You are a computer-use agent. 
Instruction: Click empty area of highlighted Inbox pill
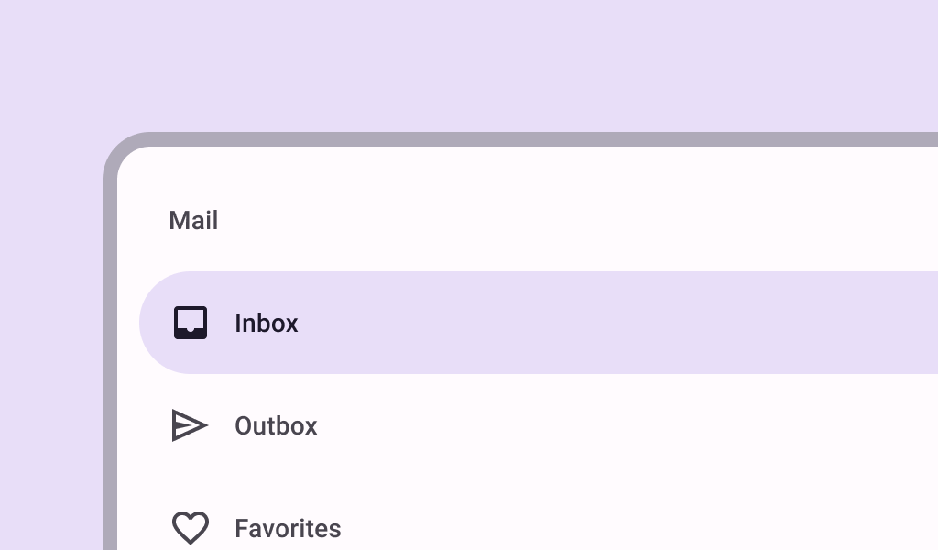[598, 323]
